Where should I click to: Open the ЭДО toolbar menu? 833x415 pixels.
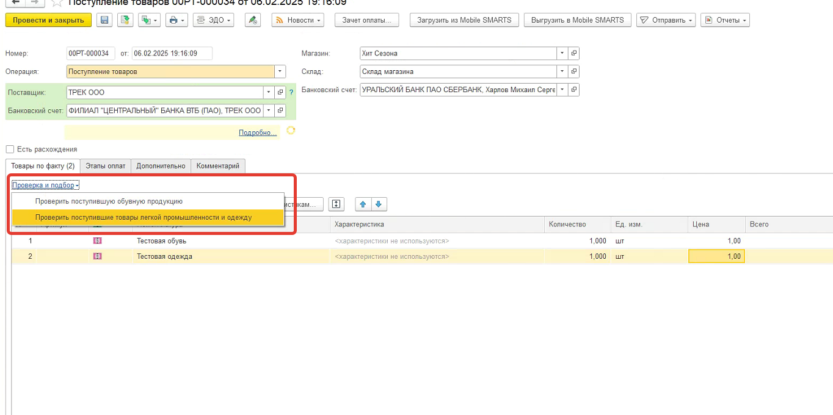pos(213,20)
